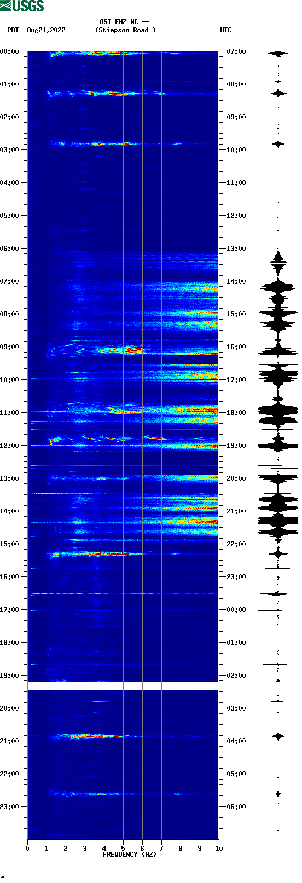Click the 23:00 PDT time label

point(9,807)
